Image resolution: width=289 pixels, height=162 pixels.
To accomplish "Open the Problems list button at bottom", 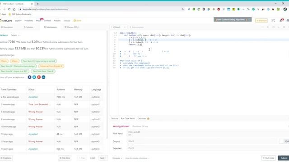I will (x=6, y=158).
